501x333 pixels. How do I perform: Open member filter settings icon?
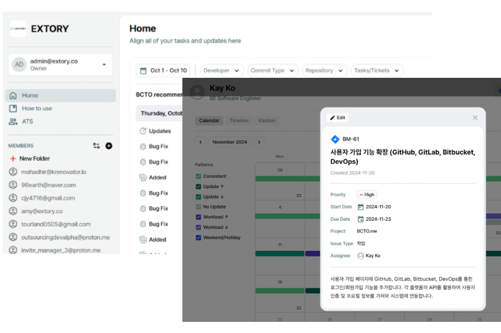click(x=96, y=146)
